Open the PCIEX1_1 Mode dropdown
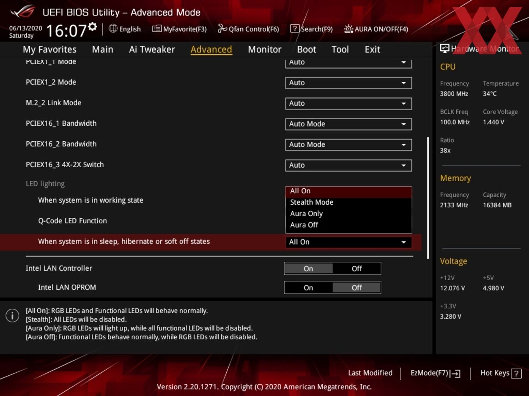The height and width of the screenshot is (396, 529). click(x=349, y=63)
